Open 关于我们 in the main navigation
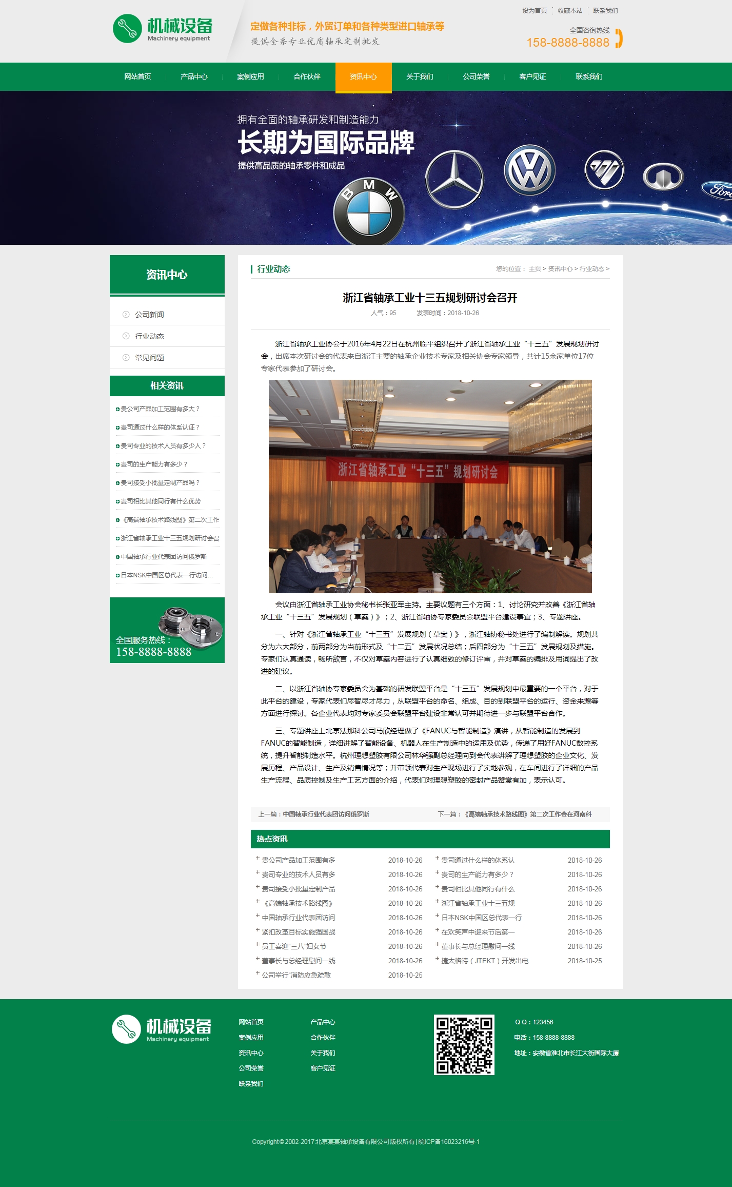The width and height of the screenshot is (732, 1187). pyautogui.click(x=420, y=76)
